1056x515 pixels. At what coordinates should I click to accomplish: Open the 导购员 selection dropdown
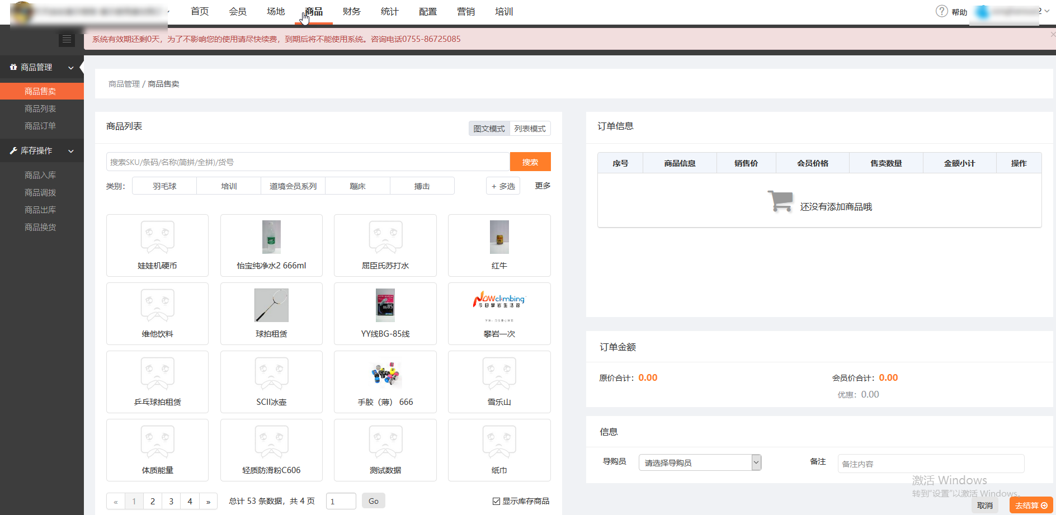pyautogui.click(x=700, y=462)
